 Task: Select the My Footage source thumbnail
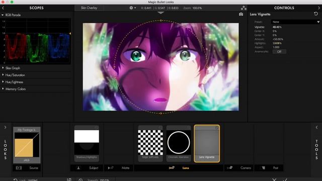click(27, 145)
